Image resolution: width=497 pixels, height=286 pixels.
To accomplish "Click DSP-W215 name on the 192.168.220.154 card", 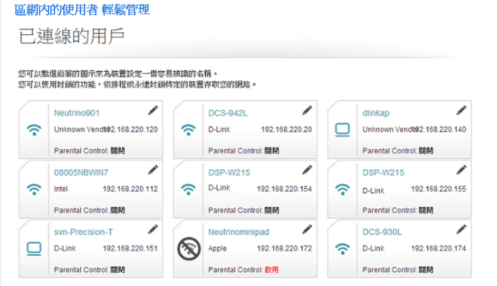I will [229, 172].
